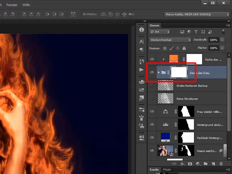Delete layer trash icon
Image resolution: width=232 pixels, height=174 pixels.
pyautogui.click(x=221, y=164)
